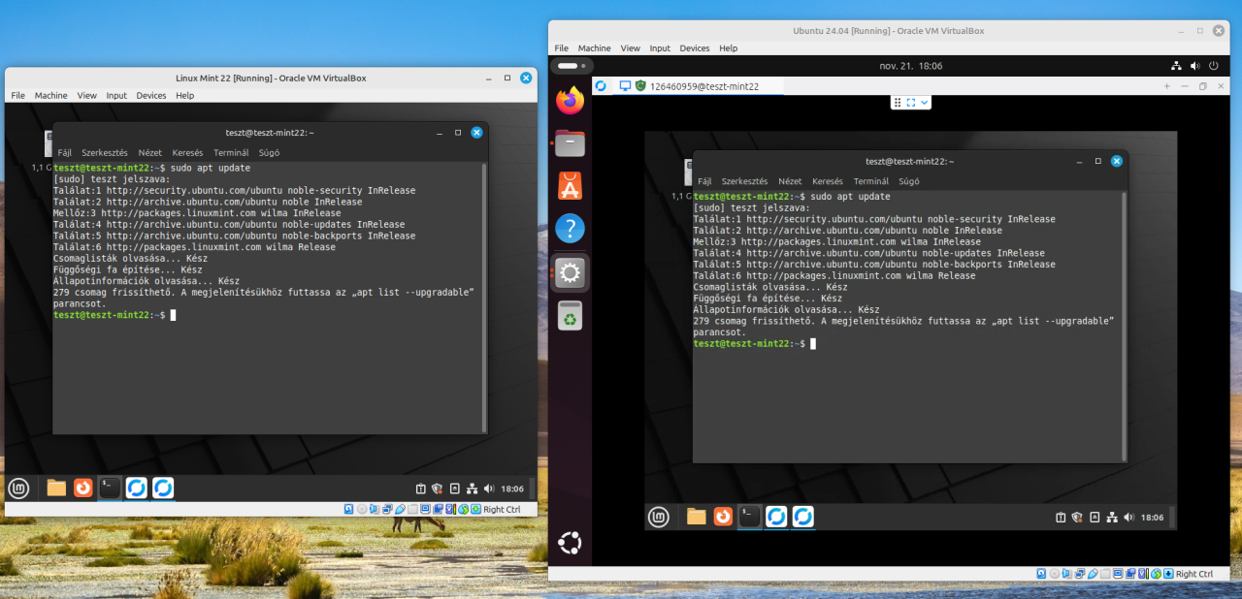
Task: Expand the RustDesk session toolbar chevron
Action: click(925, 102)
